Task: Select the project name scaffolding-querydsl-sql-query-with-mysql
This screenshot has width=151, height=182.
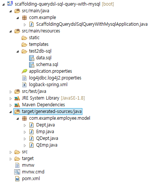Action: pyautogui.click(x=57, y=4)
